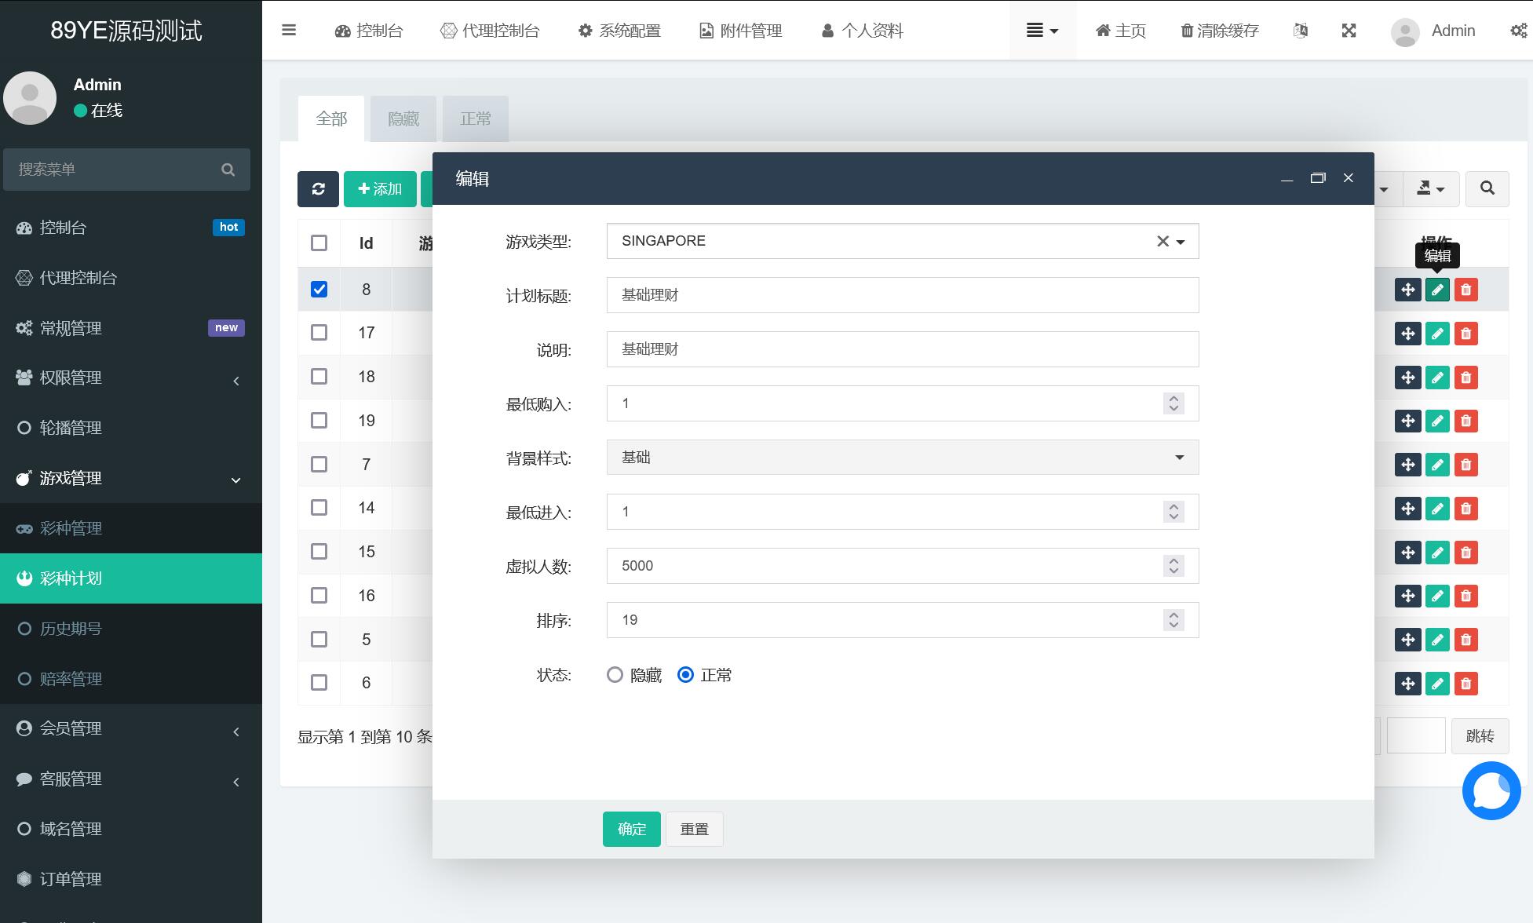Click the refresh table icon button

pyautogui.click(x=318, y=189)
